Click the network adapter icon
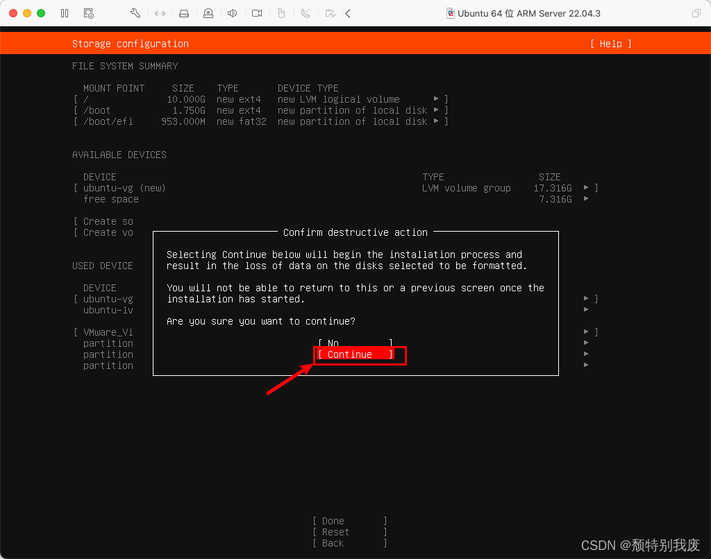The height and width of the screenshot is (559, 711). click(160, 14)
